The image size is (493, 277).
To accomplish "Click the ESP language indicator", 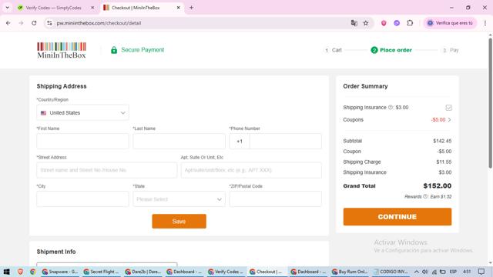I will 453,272.
